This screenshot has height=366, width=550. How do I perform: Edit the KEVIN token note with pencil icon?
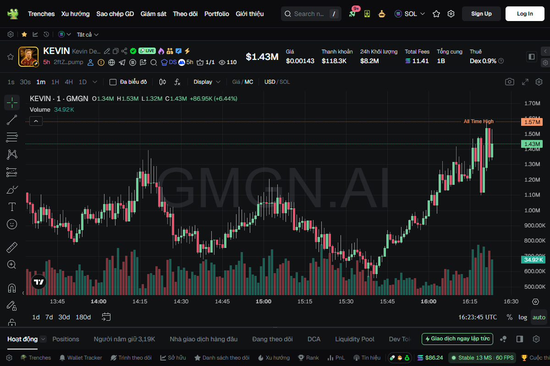pos(107,51)
